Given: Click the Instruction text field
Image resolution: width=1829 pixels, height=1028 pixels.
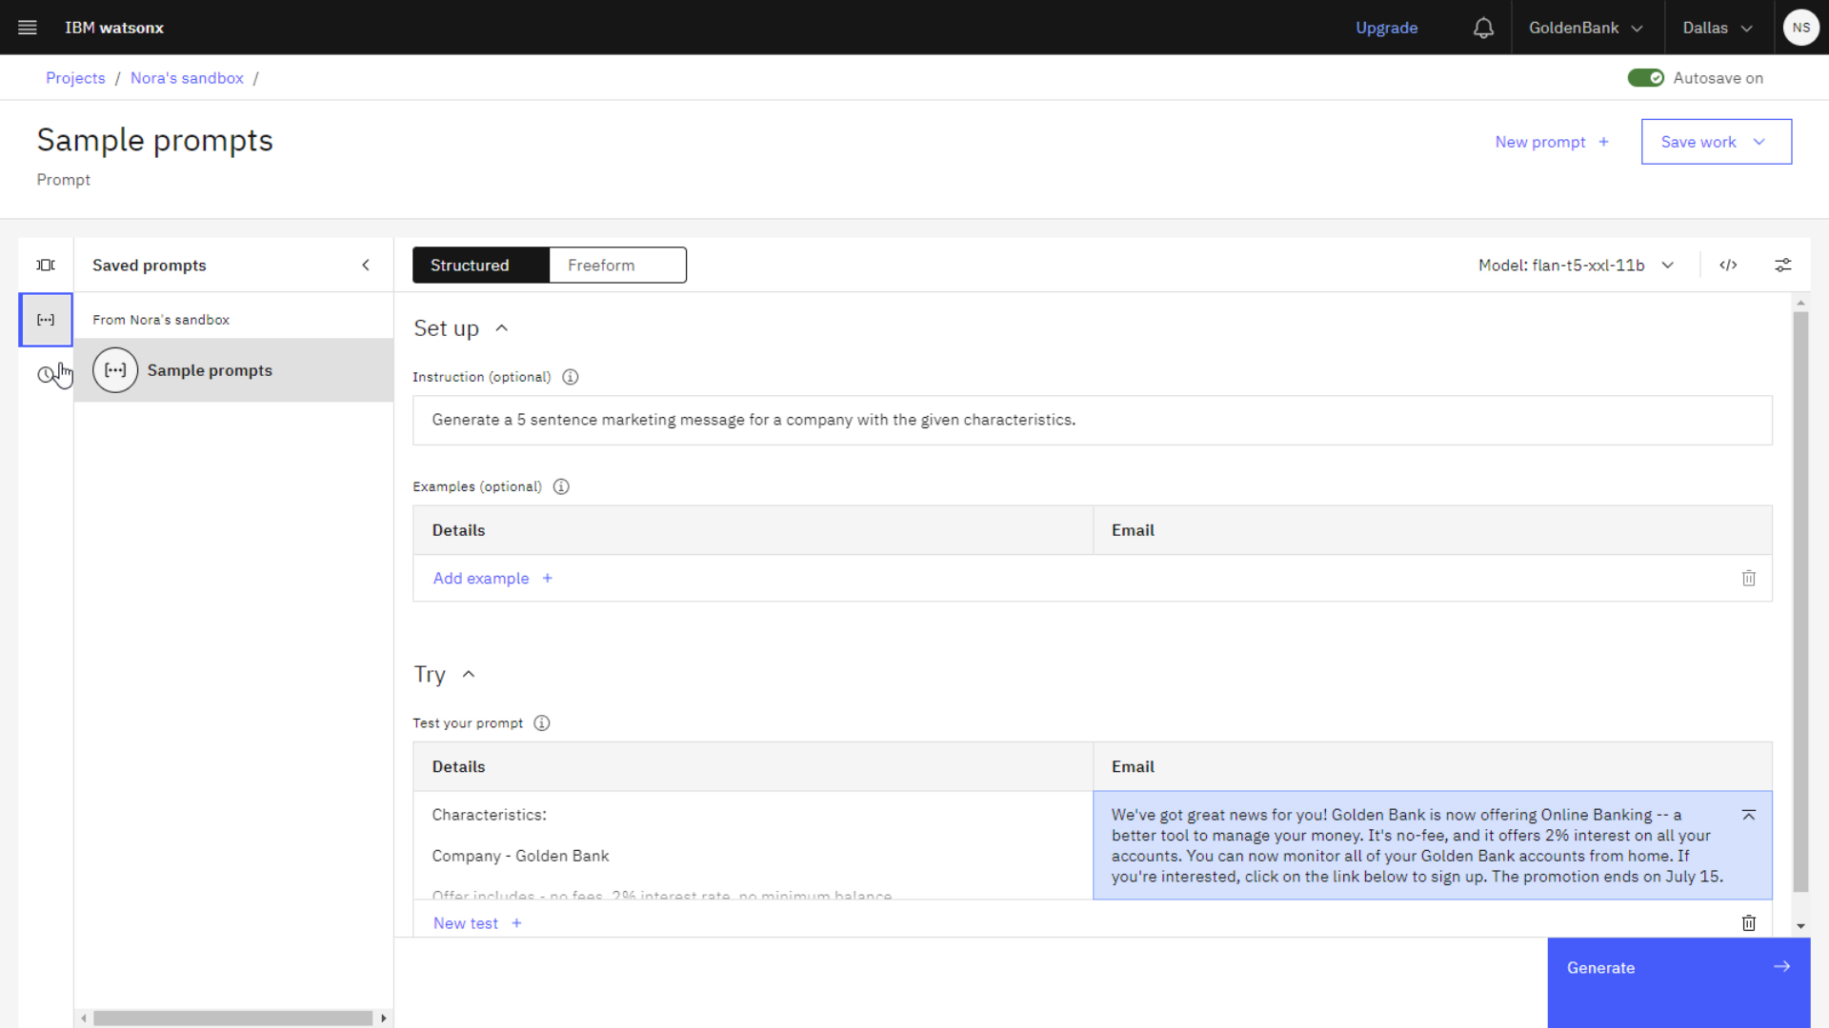Looking at the screenshot, I should tap(1092, 420).
